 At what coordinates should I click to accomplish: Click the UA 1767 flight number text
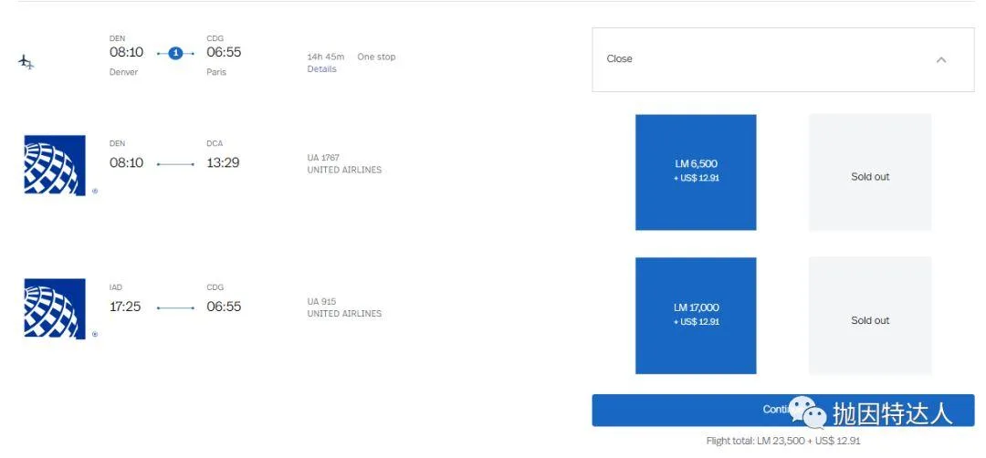tap(323, 158)
